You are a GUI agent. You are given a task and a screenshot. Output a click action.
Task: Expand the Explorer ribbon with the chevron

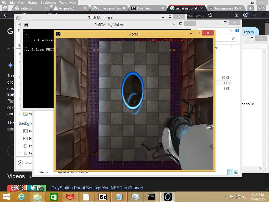[231, 31]
